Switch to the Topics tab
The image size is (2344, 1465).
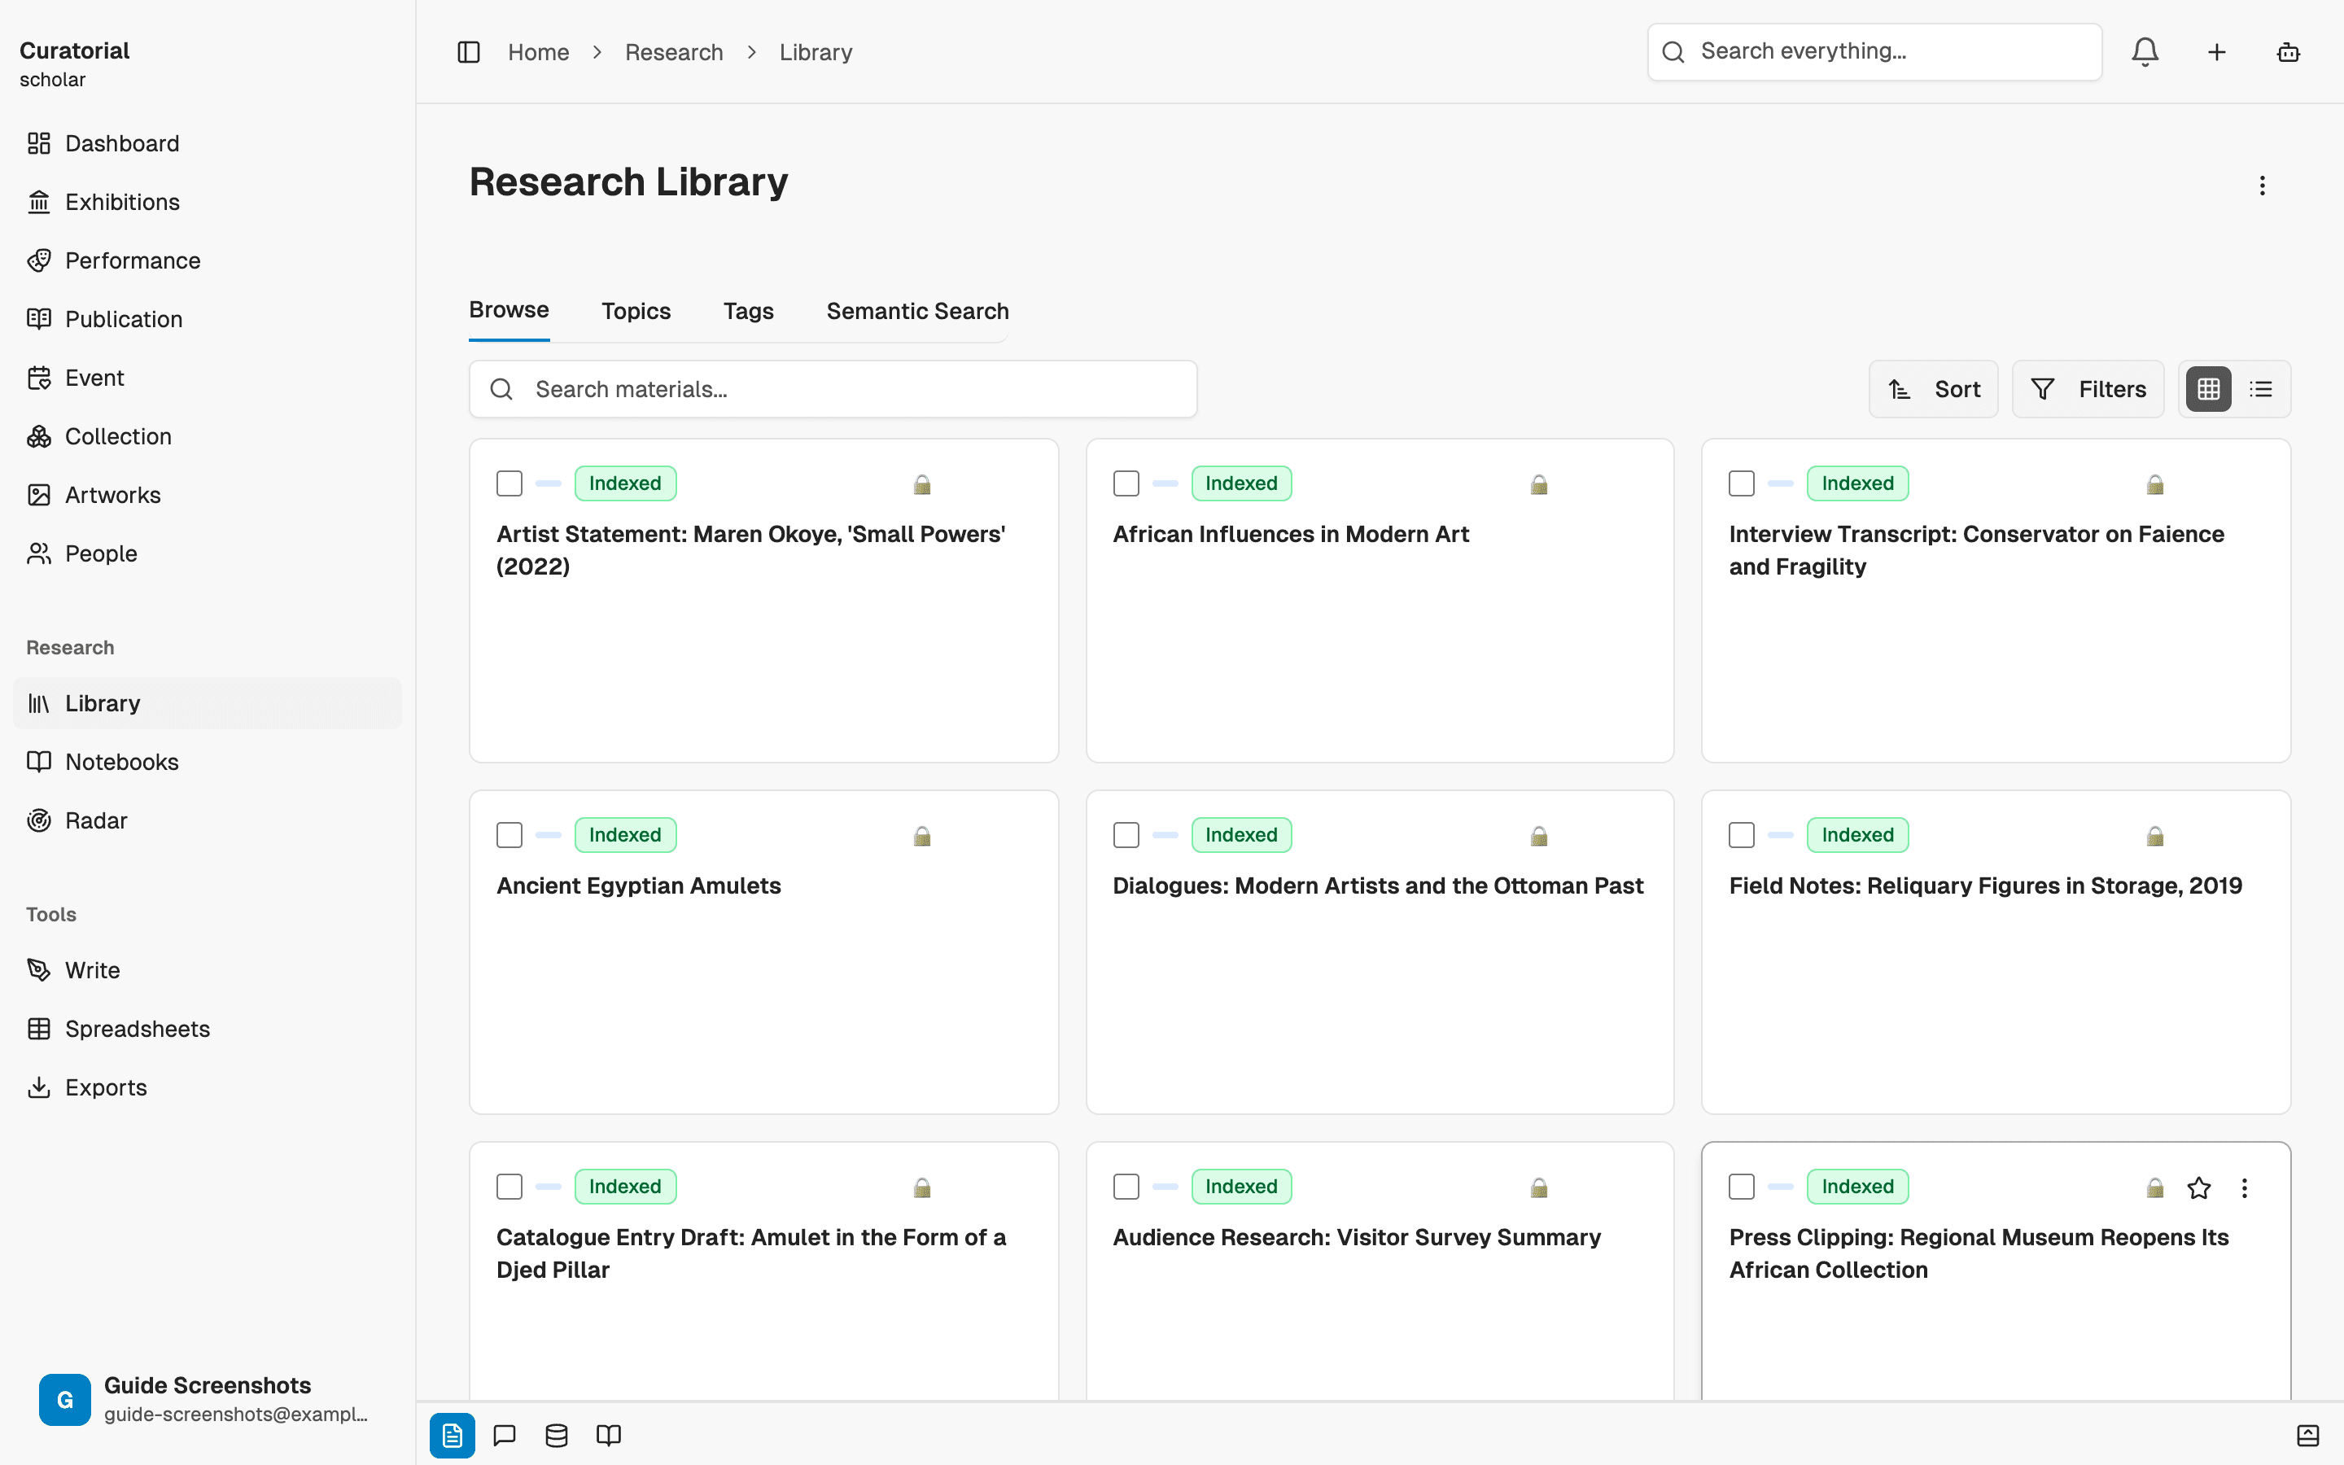point(636,311)
